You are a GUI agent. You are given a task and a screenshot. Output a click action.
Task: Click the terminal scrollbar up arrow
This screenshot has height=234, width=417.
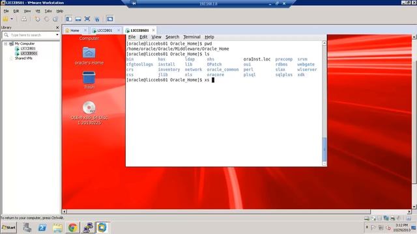(324, 43)
